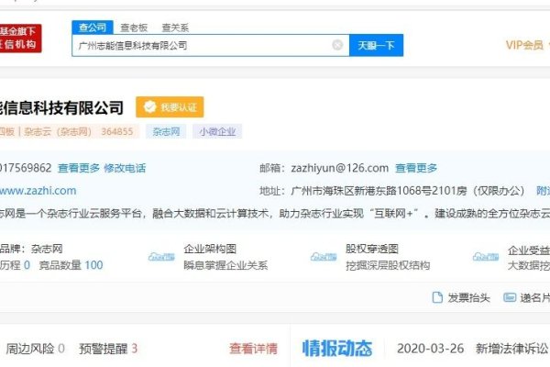The image size is (550, 367).
Task: Click the company description paragraph
Action: click(275, 213)
